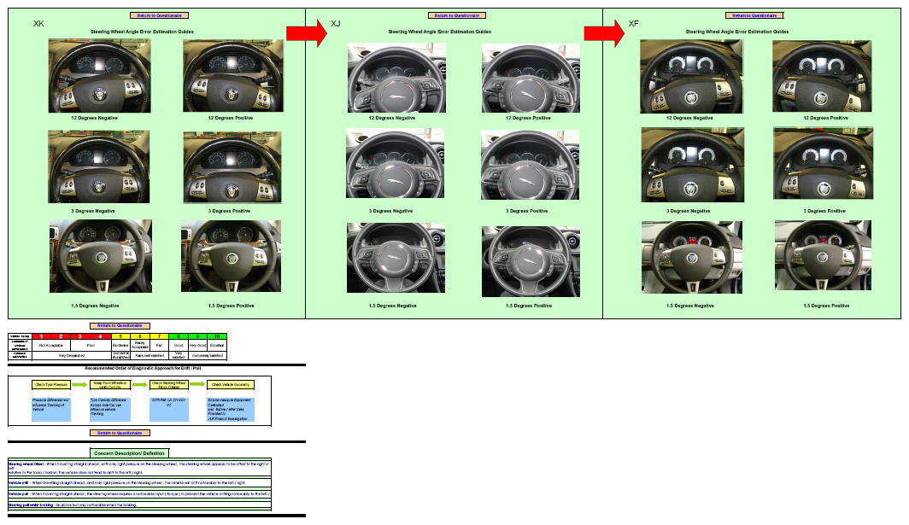Click the Steering wheel Offset definition row
The width and height of the screenshot is (909, 525).
click(139, 468)
